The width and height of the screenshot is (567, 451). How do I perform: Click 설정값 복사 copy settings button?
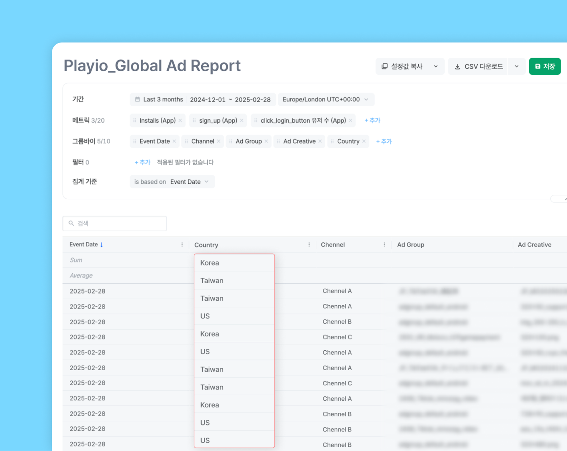(x=402, y=66)
